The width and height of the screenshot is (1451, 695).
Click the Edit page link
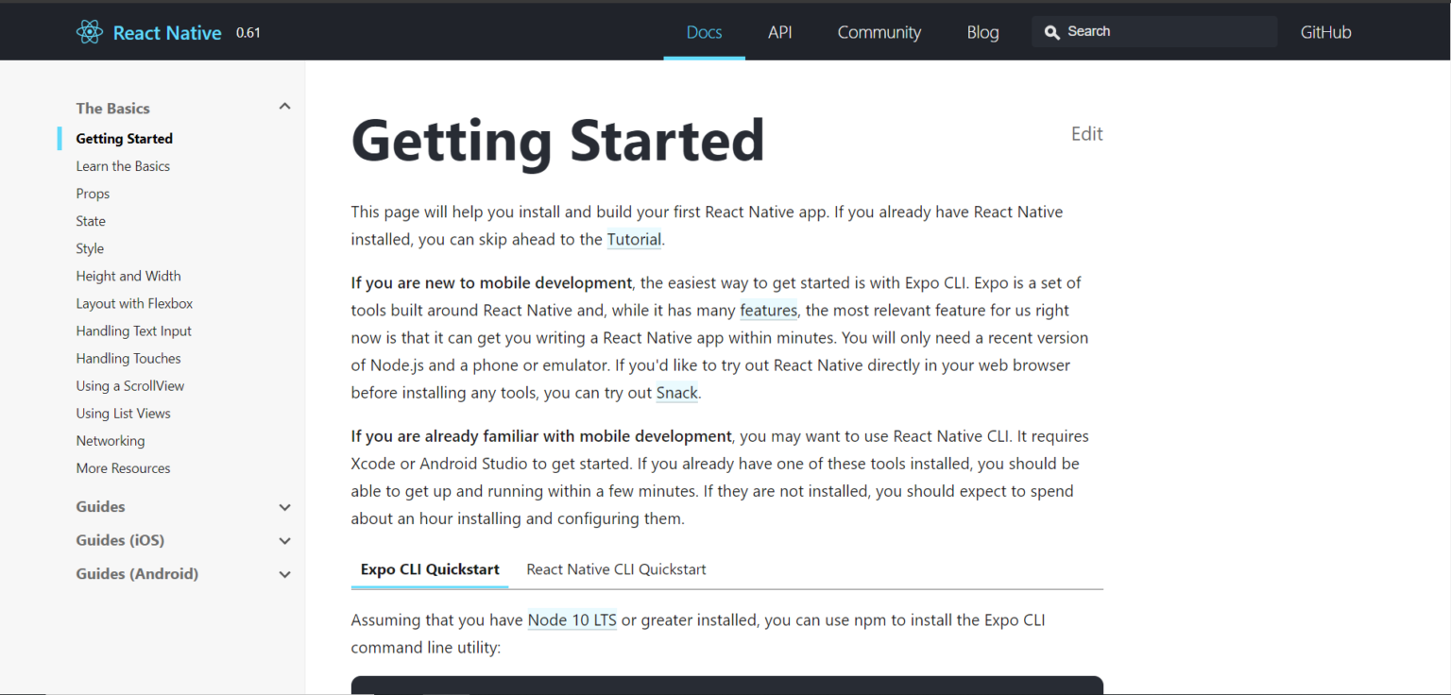pyautogui.click(x=1086, y=134)
